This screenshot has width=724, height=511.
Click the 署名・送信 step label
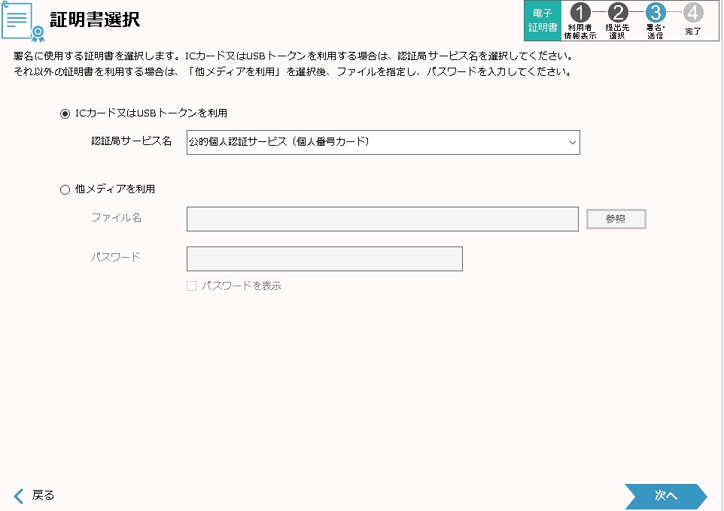pyautogui.click(x=656, y=32)
